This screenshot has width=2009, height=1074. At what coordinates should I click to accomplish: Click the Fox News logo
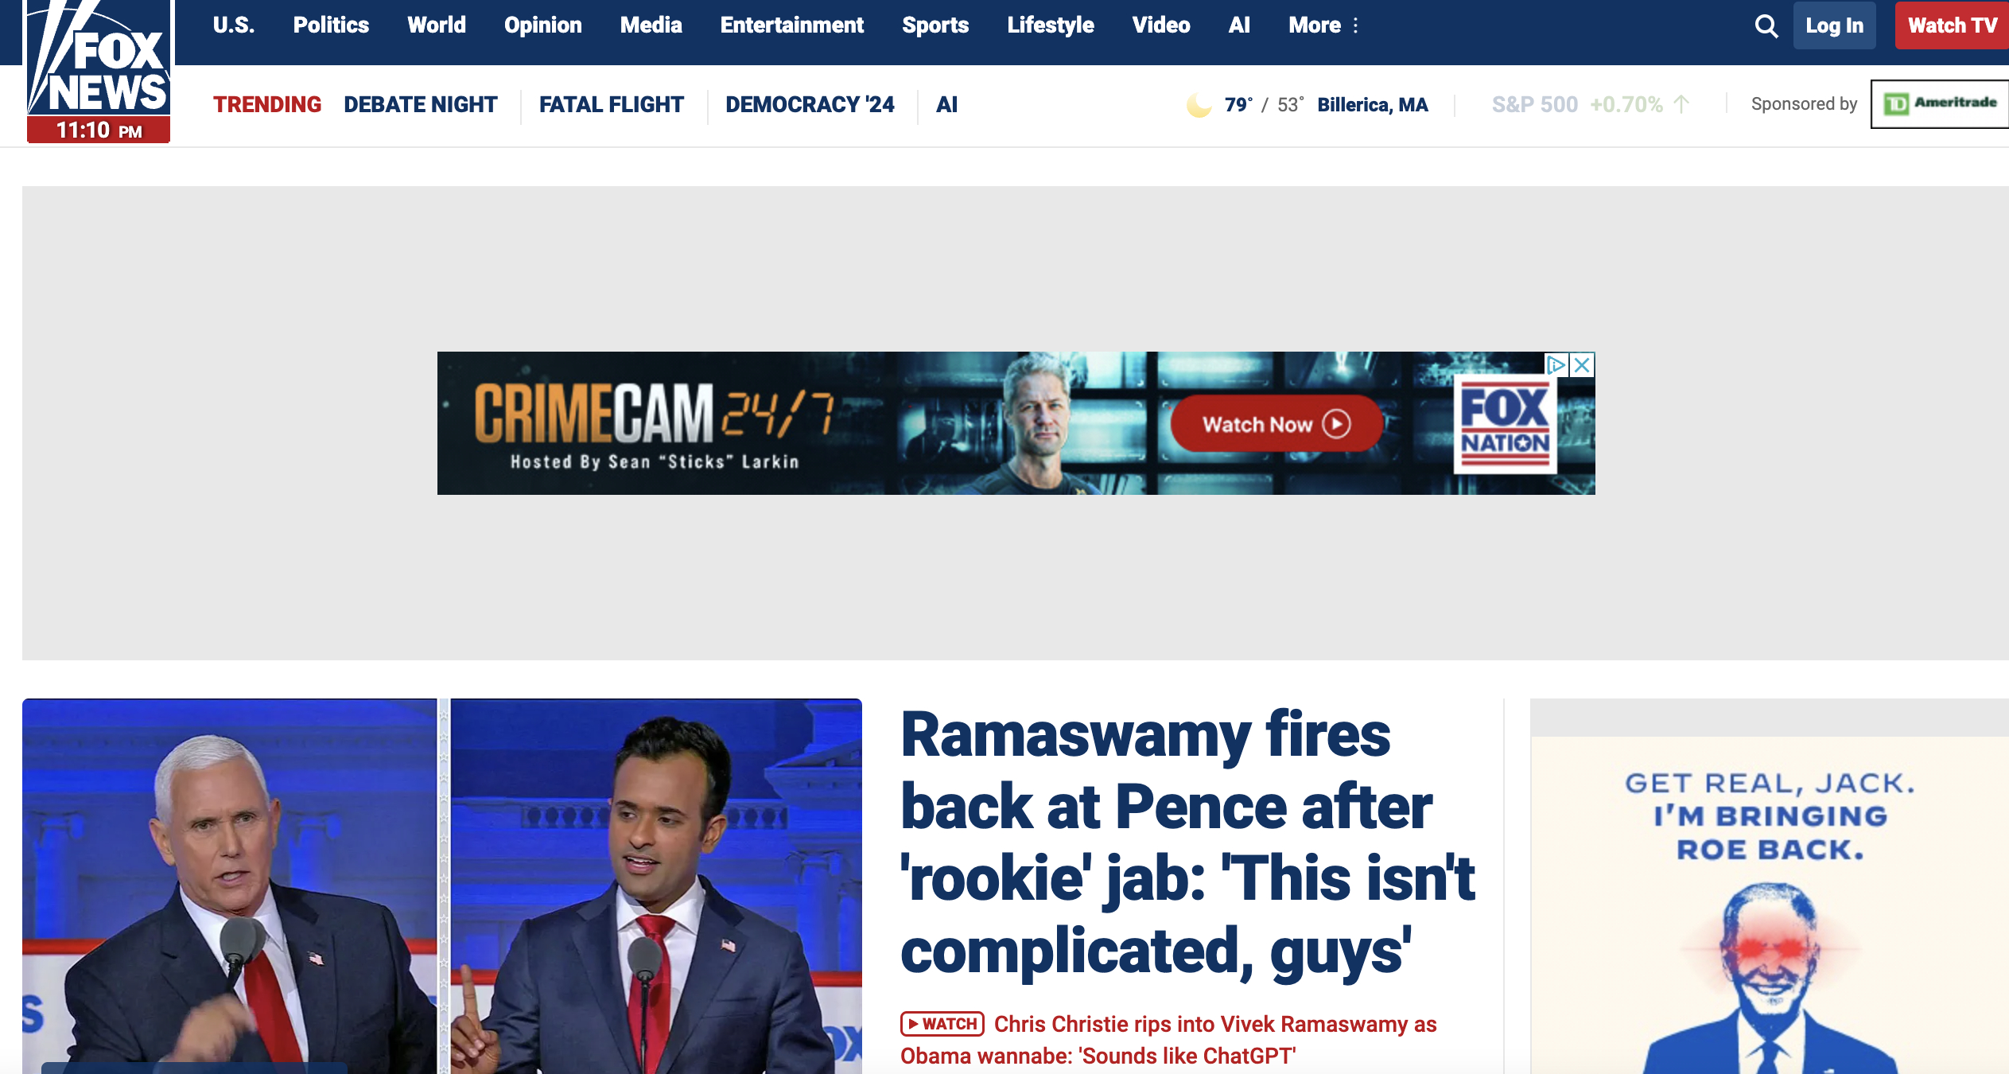(99, 71)
